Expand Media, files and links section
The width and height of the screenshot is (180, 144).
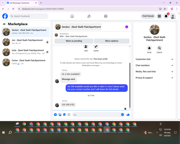(154, 72)
